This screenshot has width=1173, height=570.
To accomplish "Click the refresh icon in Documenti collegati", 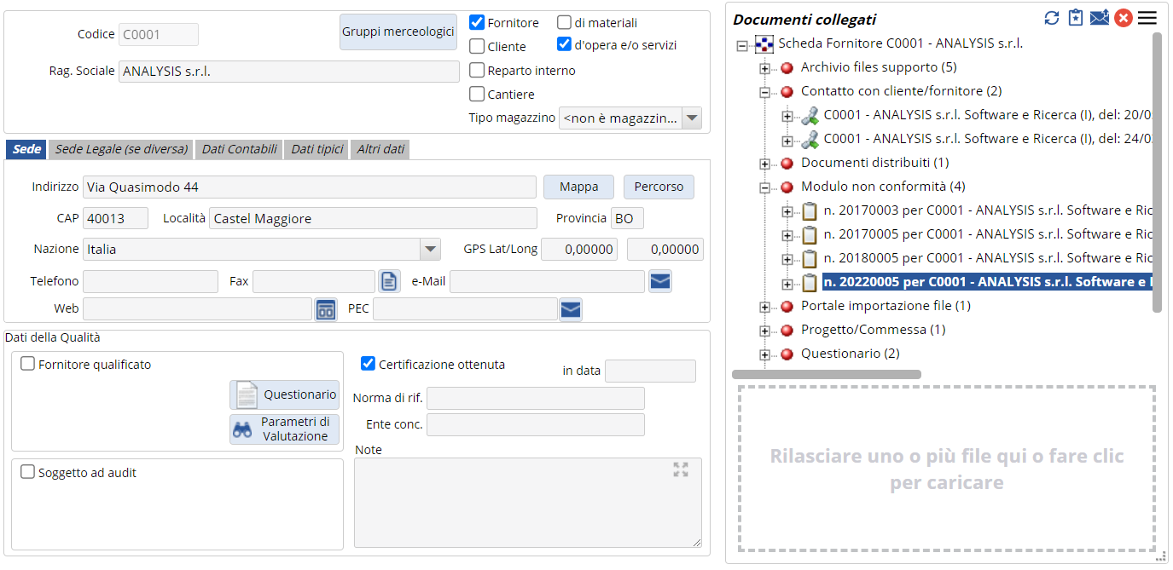I will (x=1052, y=18).
